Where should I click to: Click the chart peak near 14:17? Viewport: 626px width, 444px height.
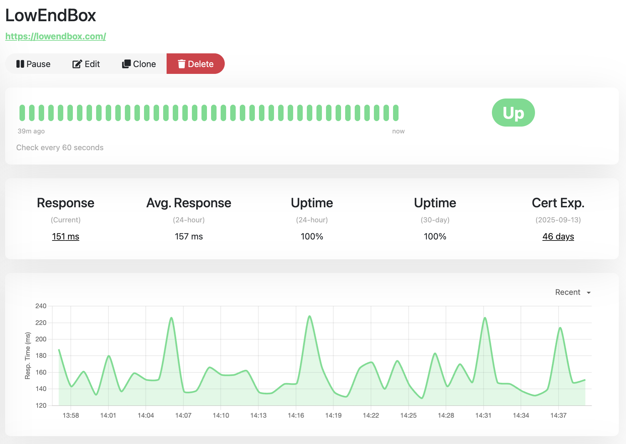[x=310, y=316]
